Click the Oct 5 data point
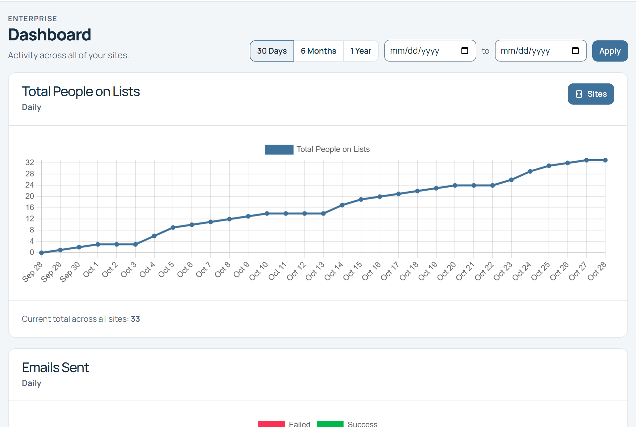This screenshot has width=636, height=427. point(173,227)
